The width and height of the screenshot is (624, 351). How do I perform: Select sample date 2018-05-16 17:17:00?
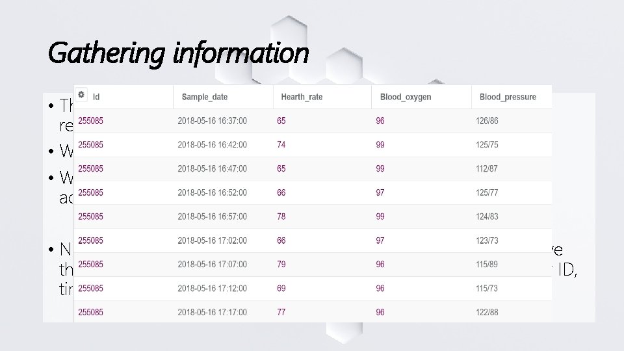click(x=212, y=313)
